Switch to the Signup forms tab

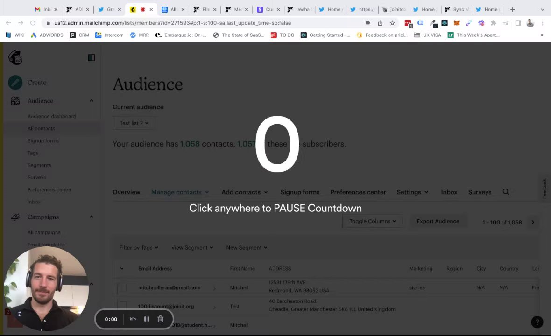click(x=300, y=192)
